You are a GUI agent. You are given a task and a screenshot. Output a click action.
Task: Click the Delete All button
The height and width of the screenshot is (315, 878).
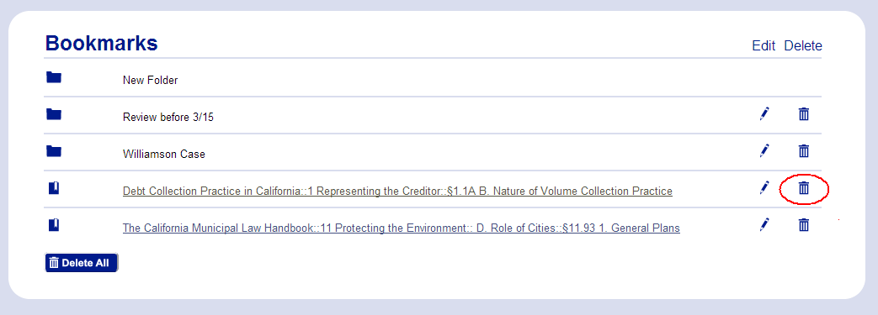click(x=82, y=263)
